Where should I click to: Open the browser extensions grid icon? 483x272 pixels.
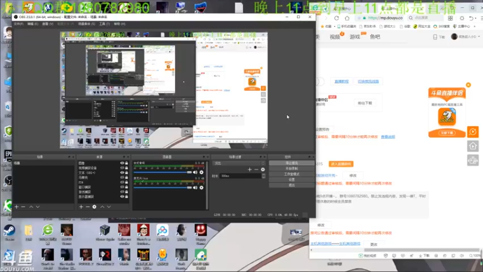(450, 18)
